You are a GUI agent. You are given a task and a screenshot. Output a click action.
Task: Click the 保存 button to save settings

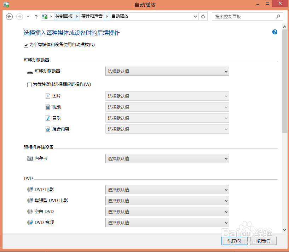click(234, 241)
